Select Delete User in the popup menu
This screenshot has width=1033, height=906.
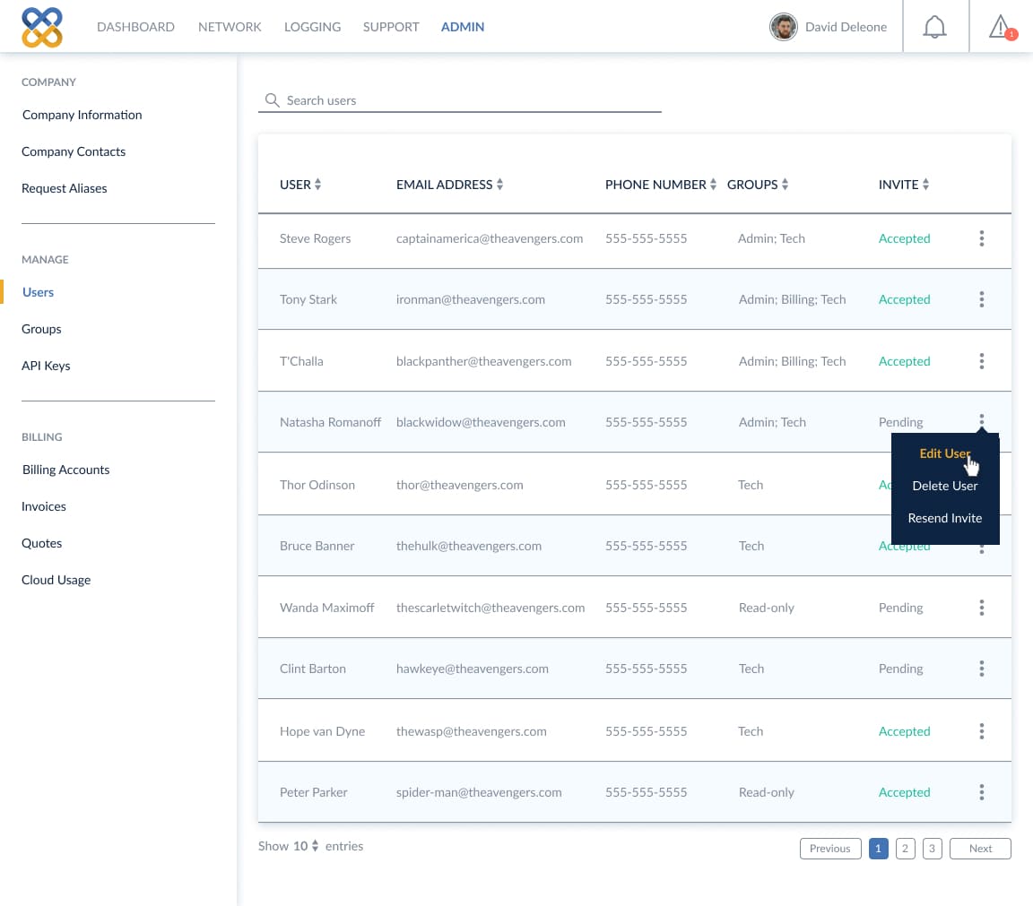click(x=945, y=486)
